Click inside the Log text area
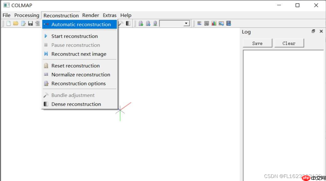This screenshot has width=326, height=181. [283, 115]
